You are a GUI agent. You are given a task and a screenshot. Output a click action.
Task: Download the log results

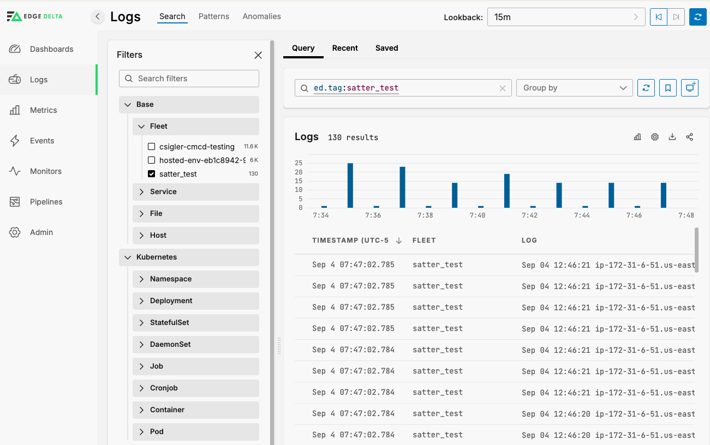click(x=672, y=137)
